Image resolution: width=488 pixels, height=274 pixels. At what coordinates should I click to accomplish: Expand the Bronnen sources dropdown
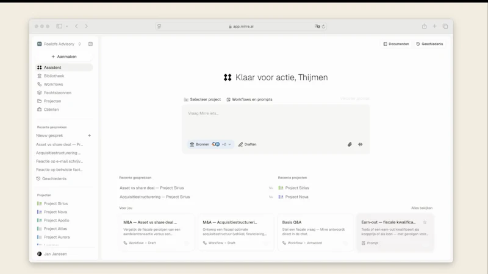(x=210, y=144)
